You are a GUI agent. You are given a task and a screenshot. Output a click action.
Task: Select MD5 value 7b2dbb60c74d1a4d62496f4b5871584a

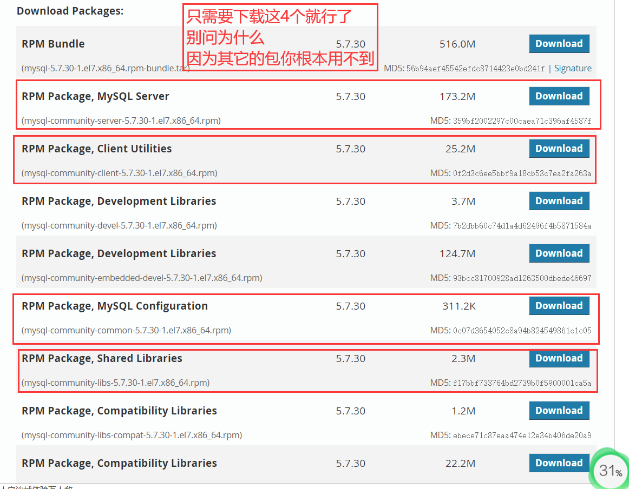522,226
